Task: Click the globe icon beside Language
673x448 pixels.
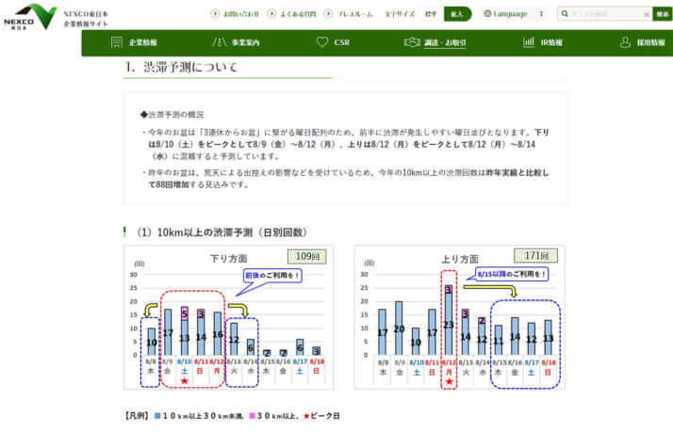Action: (x=487, y=14)
